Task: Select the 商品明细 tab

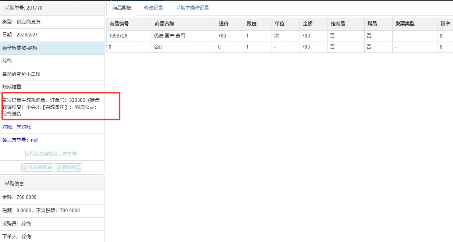Action: (121, 8)
